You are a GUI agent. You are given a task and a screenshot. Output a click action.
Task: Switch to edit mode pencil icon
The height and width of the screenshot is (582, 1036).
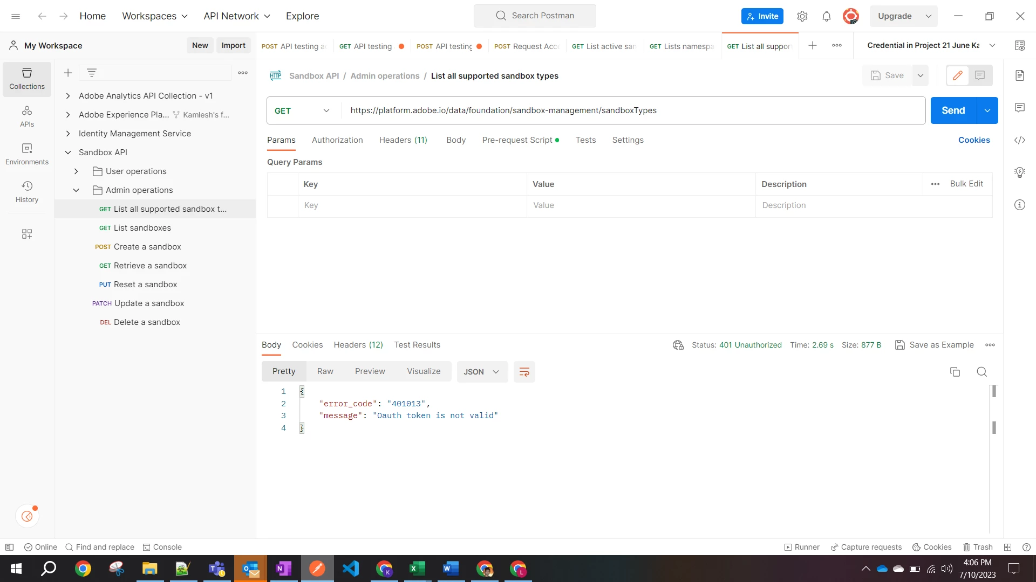958,75
